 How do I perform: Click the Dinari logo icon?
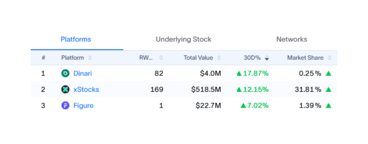pyautogui.click(x=65, y=73)
